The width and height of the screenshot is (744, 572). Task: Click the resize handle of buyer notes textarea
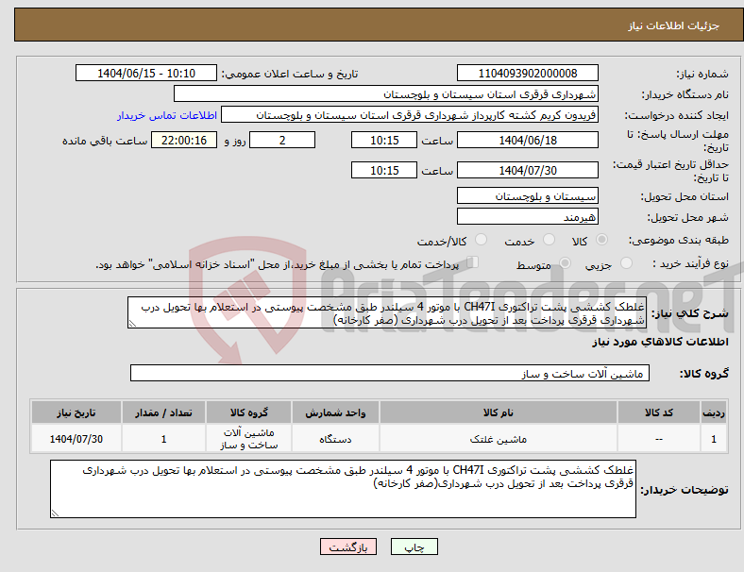point(55,513)
